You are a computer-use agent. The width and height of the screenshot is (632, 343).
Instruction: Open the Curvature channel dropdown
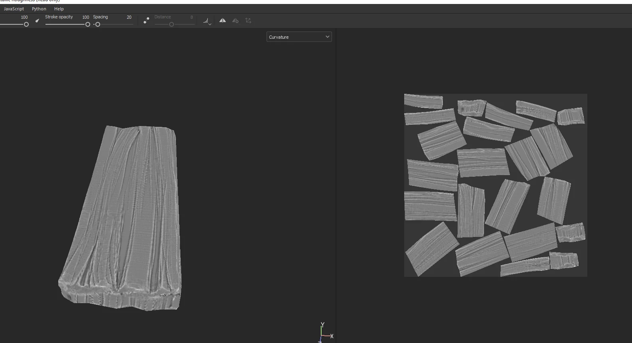pos(299,37)
